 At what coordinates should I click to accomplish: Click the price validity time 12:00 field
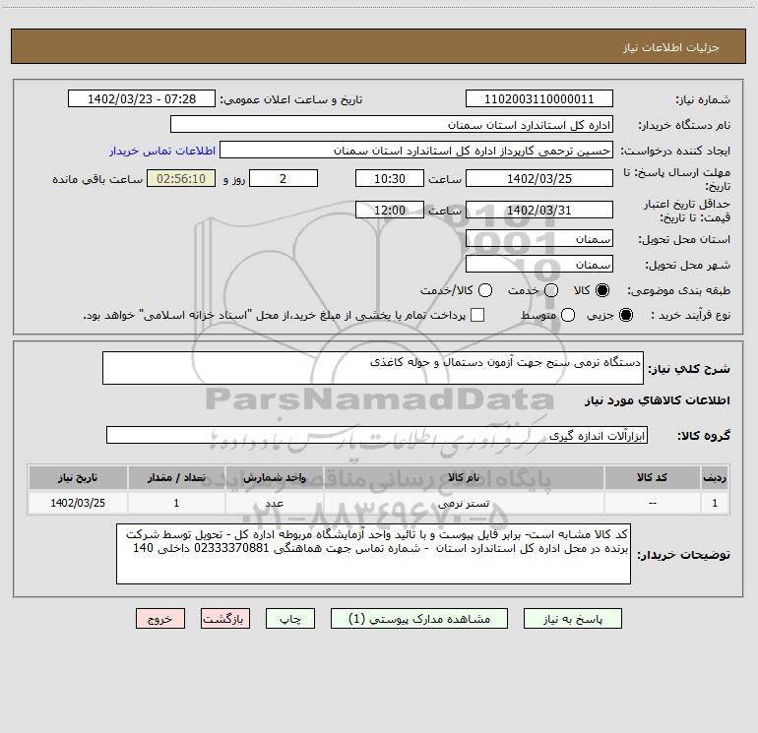click(390, 210)
